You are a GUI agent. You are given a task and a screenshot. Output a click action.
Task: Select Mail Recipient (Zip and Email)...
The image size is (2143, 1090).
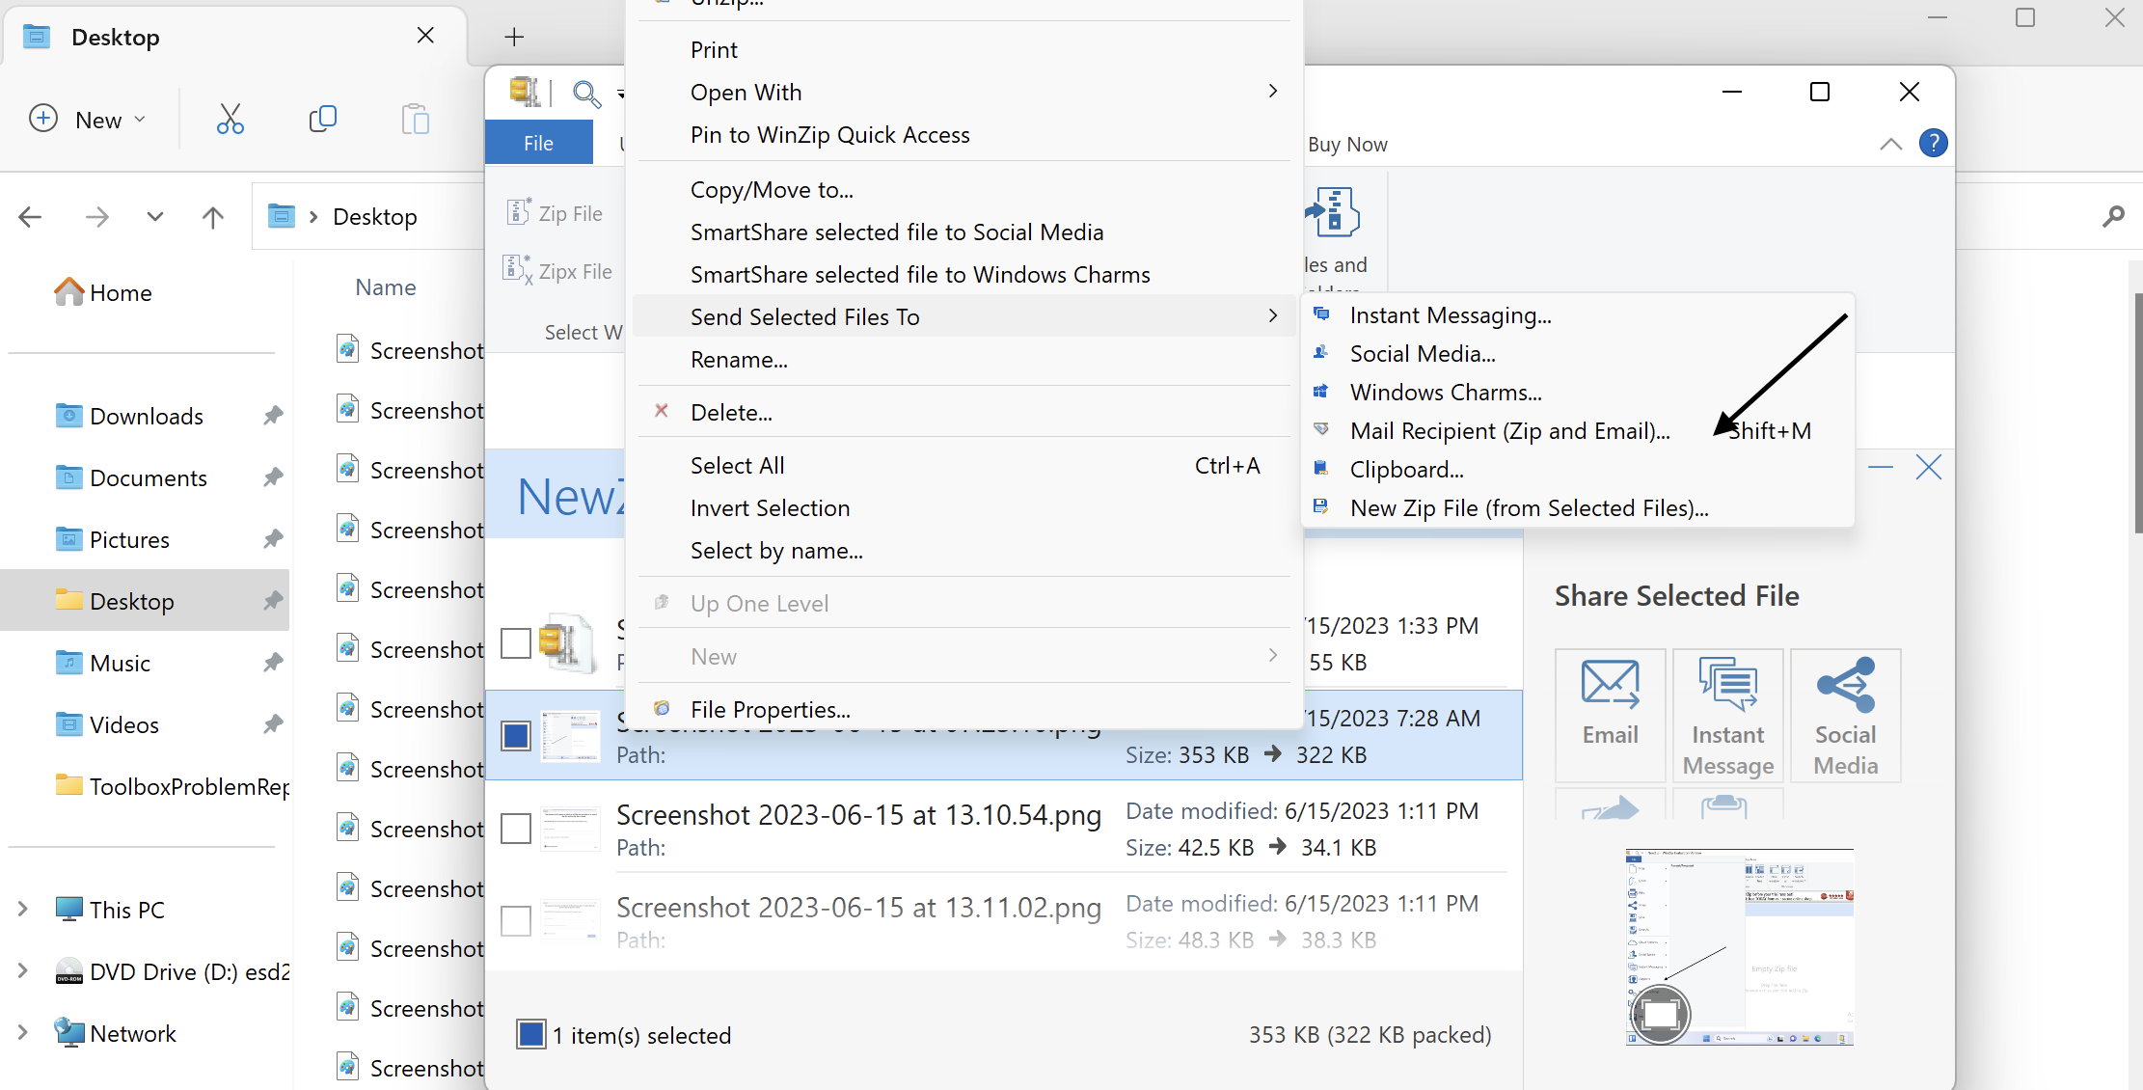(x=1578, y=431)
